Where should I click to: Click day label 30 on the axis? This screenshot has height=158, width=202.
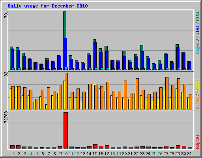(183, 154)
